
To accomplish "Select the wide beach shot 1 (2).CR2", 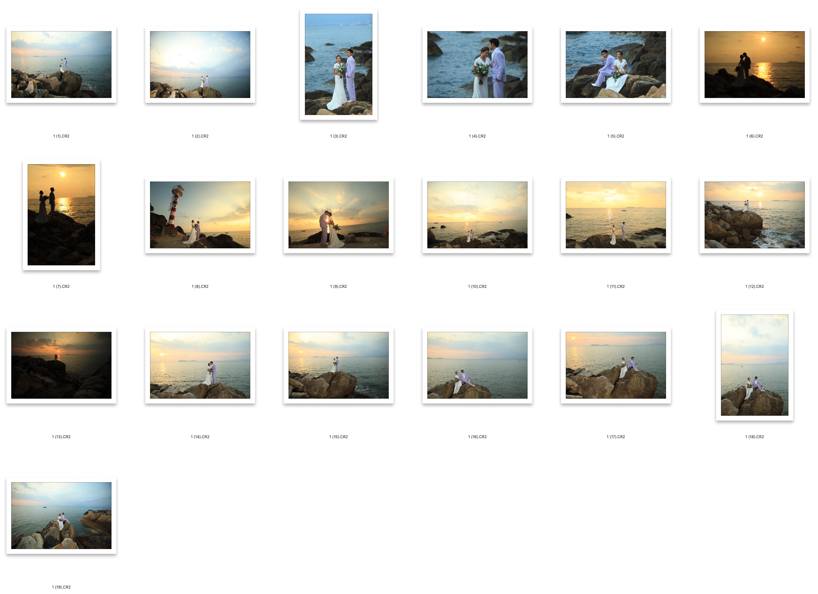I will click(200, 66).
